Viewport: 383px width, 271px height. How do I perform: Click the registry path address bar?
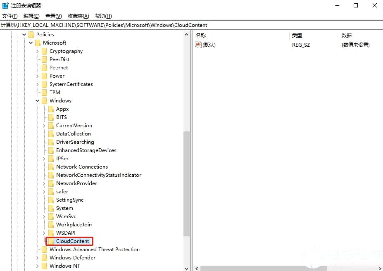pos(192,25)
